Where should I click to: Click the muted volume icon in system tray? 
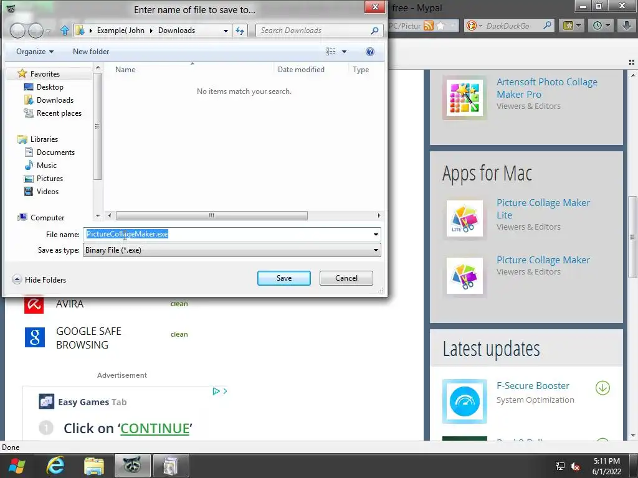coord(575,466)
